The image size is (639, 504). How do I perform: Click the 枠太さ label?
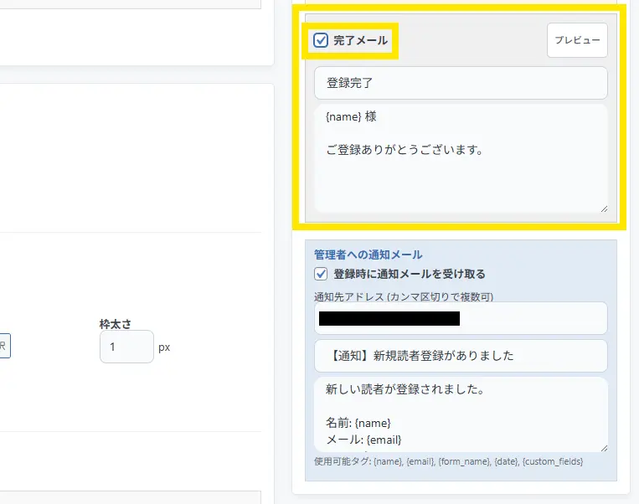(x=116, y=323)
